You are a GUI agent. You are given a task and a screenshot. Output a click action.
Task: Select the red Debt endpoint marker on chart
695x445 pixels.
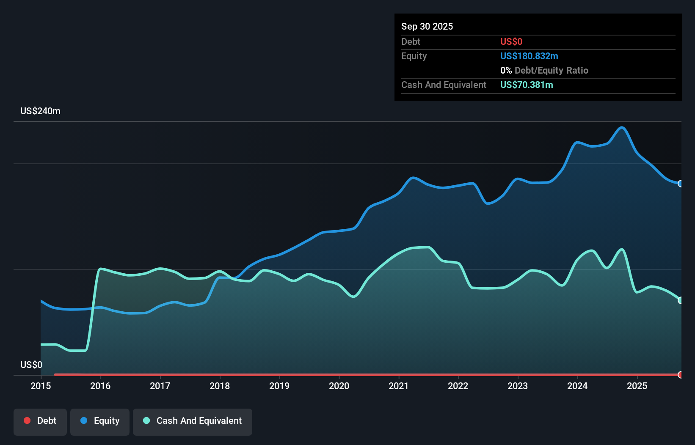[680, 375]
